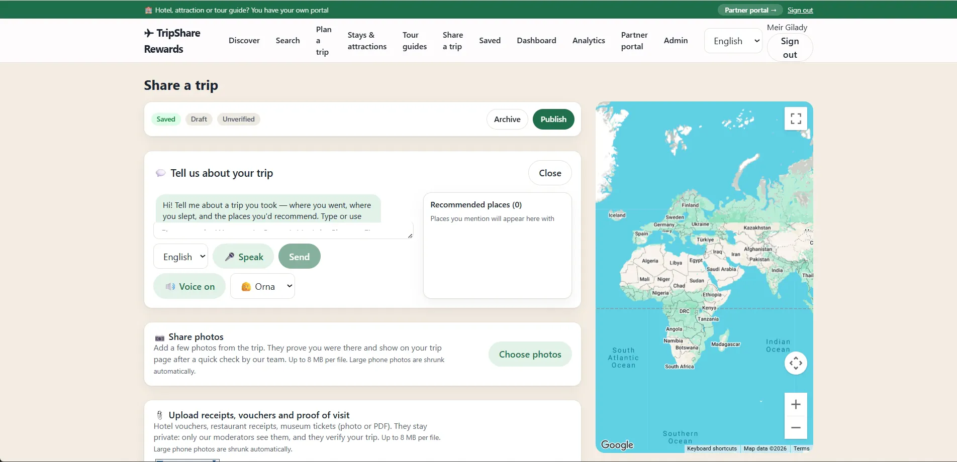The image size is (957, 462).
Task: Zoom out on the map
Action: [x=796, y=428]
